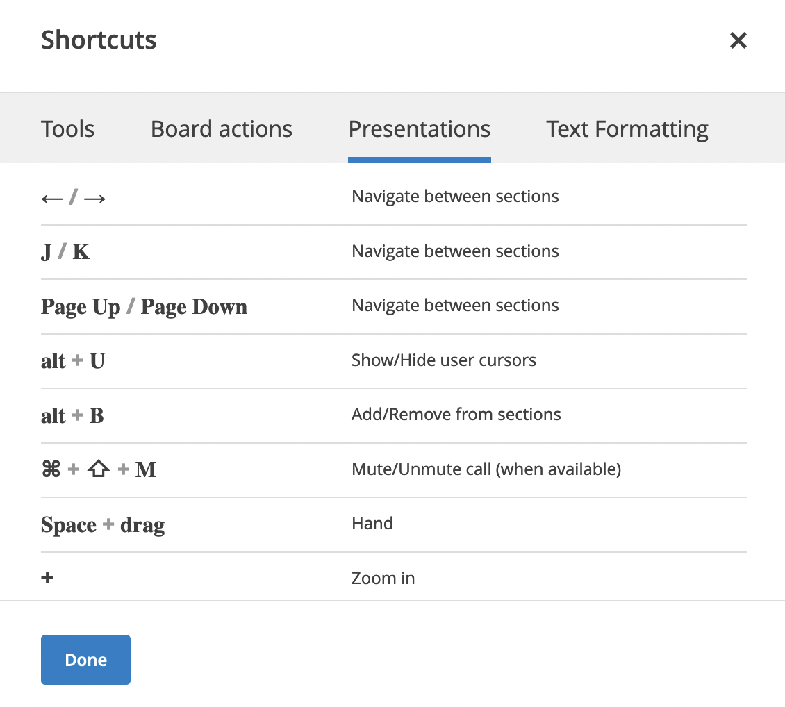Click the J / K shortcut text
The height and width of the screenshot is (707, 785).
[x=65, y=251]
